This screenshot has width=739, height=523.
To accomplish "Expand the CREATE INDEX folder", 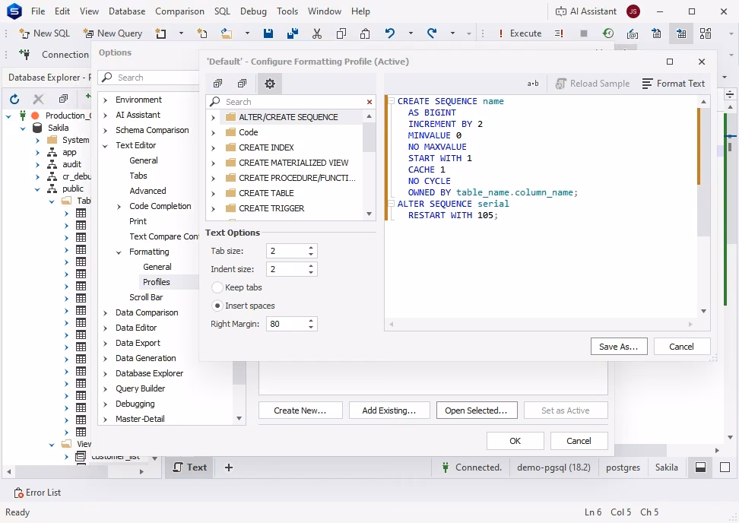I will (214, 148).
